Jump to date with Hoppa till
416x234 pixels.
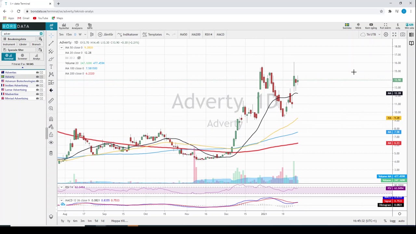click(120, 221)
